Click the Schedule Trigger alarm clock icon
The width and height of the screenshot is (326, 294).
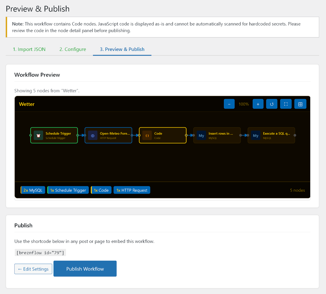pyautogui.click(x=38, y=135)
